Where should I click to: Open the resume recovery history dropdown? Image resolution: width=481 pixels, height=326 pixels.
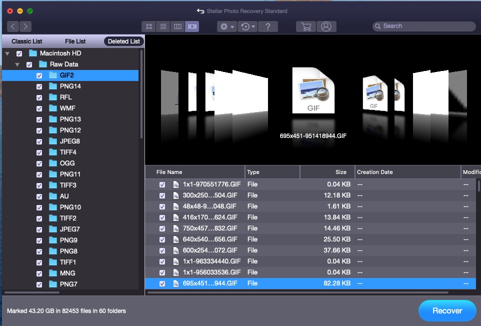pyautogui.click(x=248, y=26)
